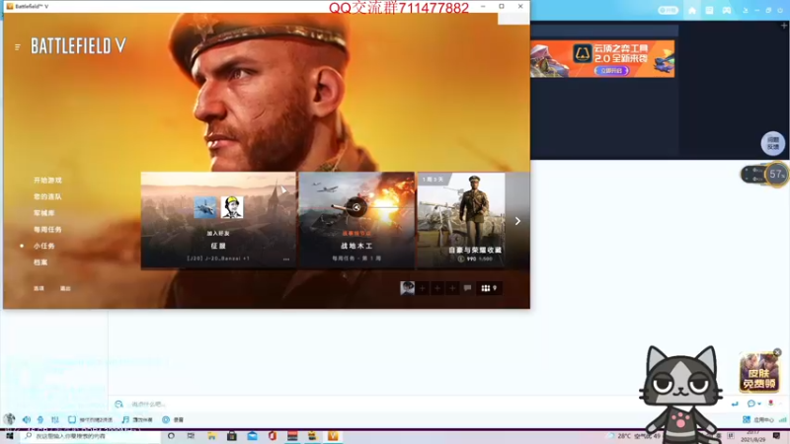Click the Windows taskbar search box

pos(91,436)
